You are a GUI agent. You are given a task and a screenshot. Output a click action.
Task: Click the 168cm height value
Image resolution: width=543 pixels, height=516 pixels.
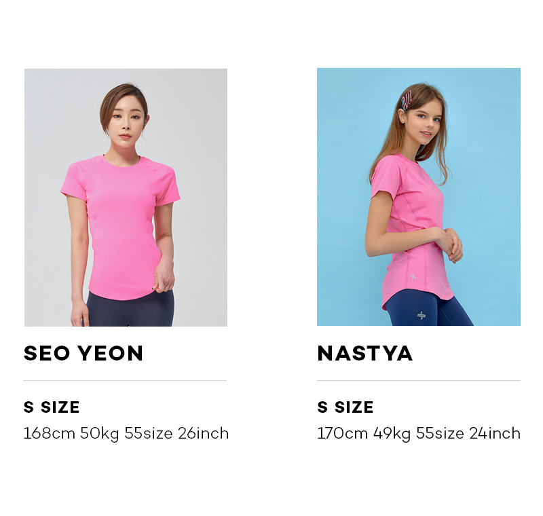tap(49, 433)
